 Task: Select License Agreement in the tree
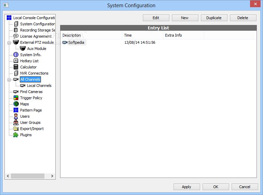pos(36,36)
